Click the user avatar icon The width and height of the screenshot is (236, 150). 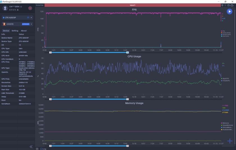tap(5, 8)
